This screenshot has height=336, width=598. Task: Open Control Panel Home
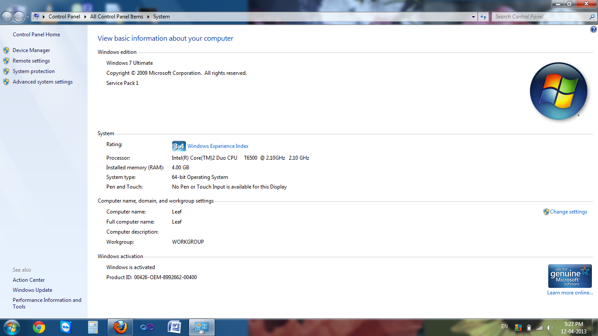coord(36,35)
